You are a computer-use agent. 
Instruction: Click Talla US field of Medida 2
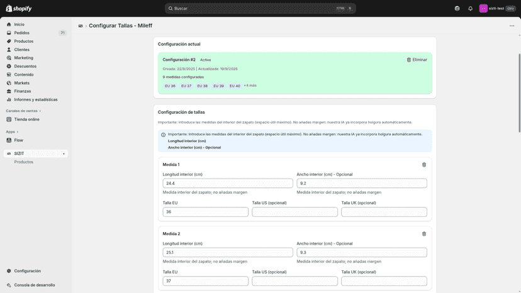coord(294,281)
